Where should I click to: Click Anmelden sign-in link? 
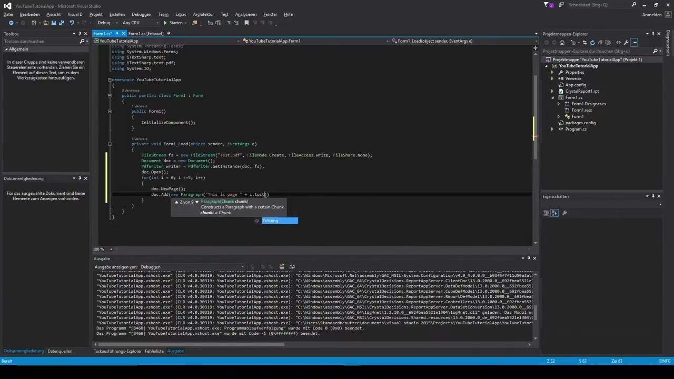652,14
